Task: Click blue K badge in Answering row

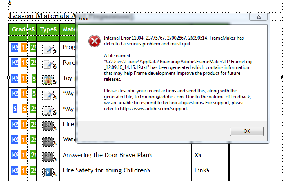Action: point(15,155)
